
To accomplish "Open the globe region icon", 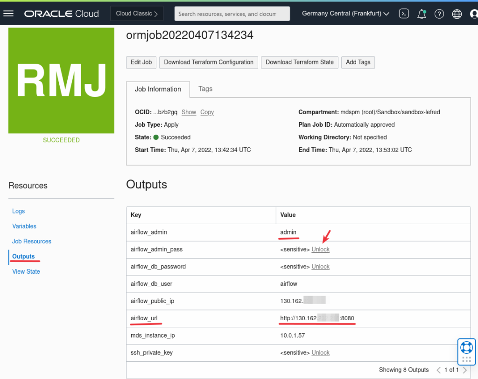I will click(x=457, y=14).
